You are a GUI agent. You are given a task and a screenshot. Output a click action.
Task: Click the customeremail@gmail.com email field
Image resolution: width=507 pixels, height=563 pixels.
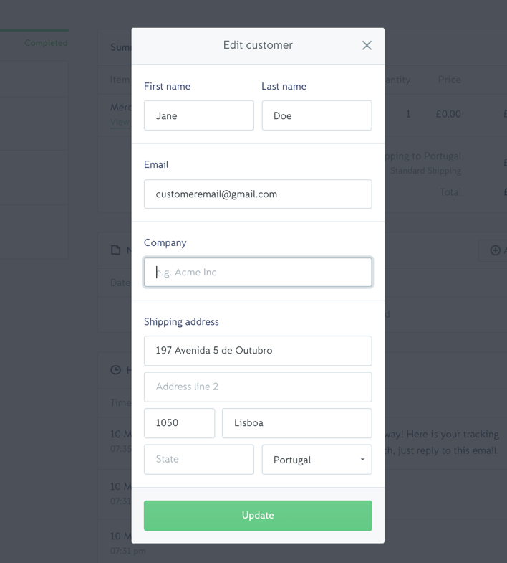258,194
